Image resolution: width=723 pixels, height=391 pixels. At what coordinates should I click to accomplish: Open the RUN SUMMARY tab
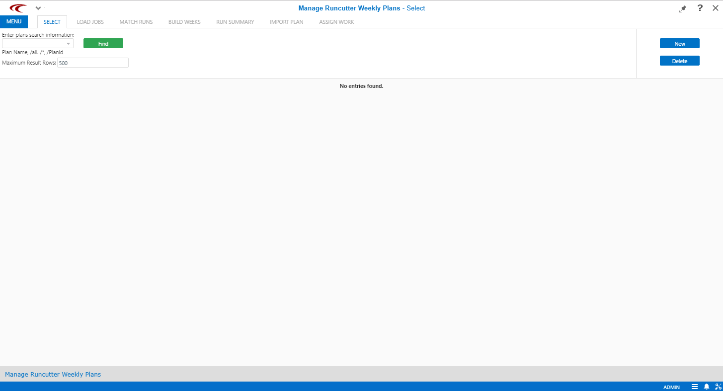coord(235,22)
